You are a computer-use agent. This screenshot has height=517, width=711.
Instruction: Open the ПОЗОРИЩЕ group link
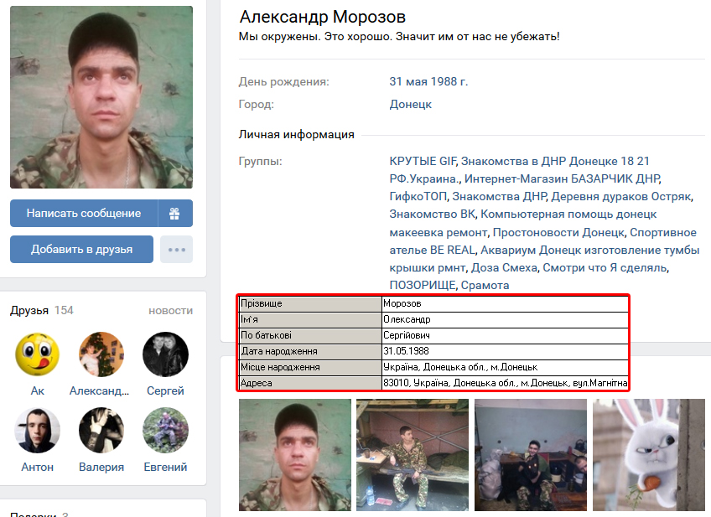click(423, 286)
